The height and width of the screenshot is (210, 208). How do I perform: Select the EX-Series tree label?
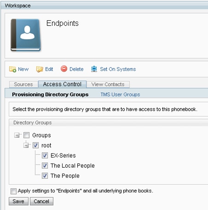[63, 155]
